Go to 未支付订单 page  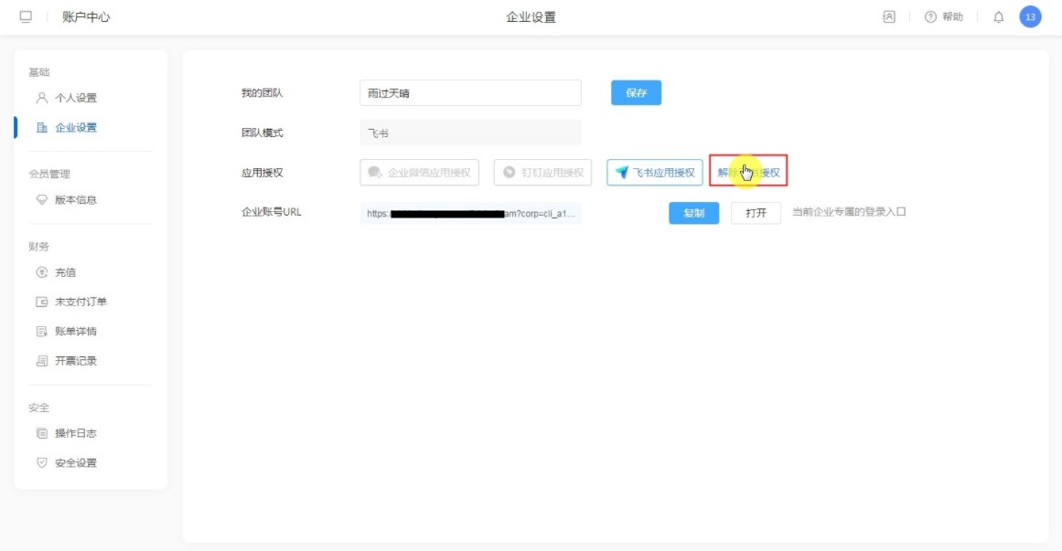click(80, 302)
